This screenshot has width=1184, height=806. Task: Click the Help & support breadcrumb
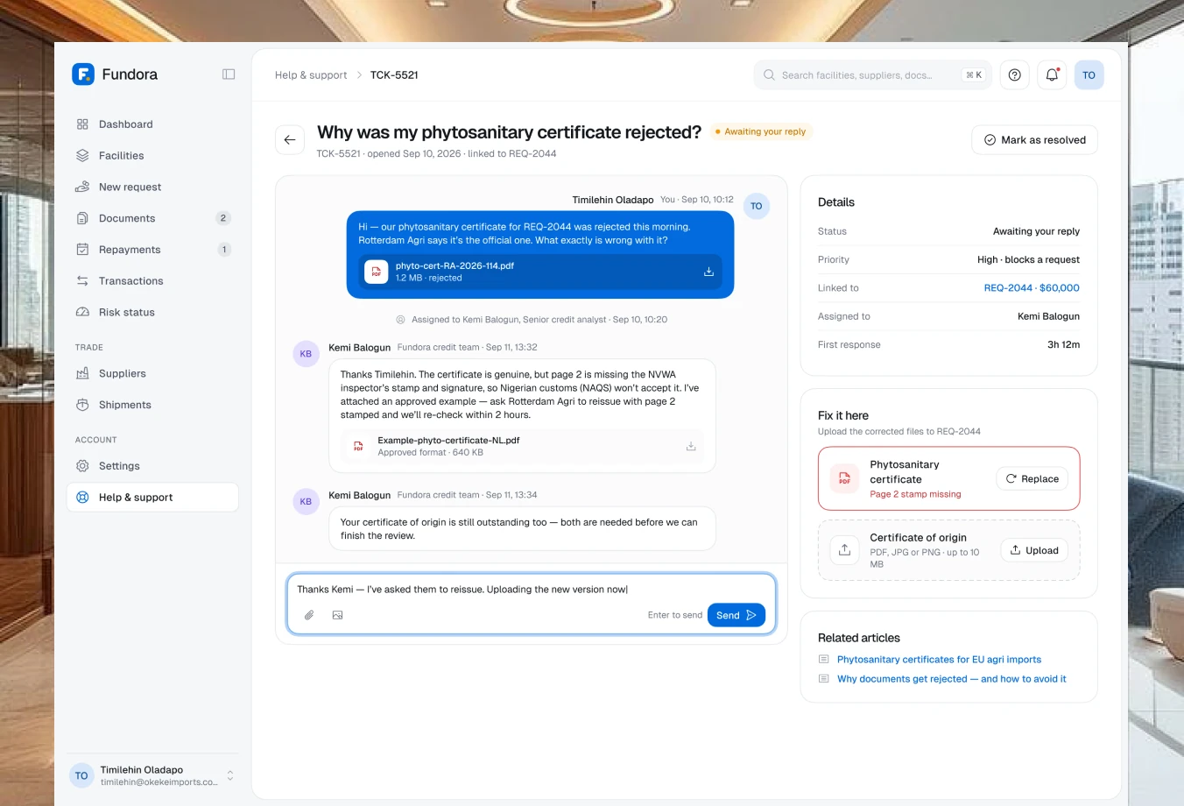pyautogui.click(x=311, y=75)
